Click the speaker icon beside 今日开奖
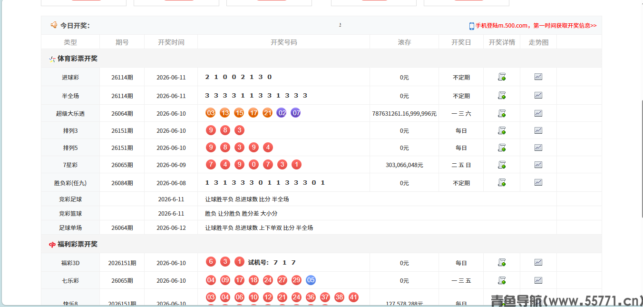The height and width of the screenshot is (307, 643). point(54,25)
